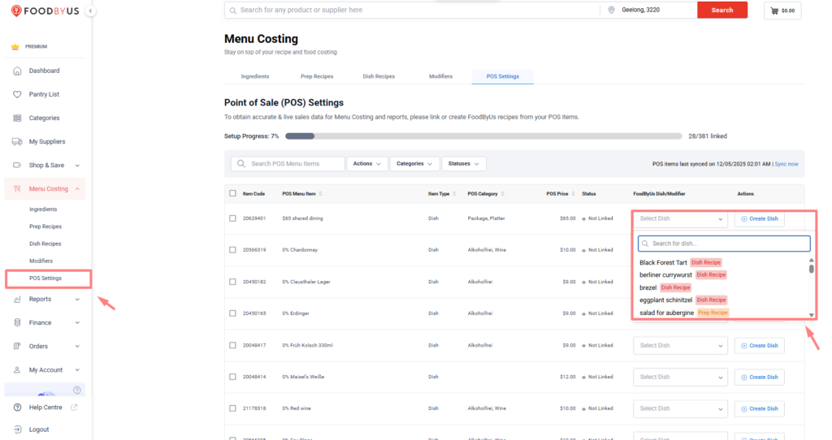The height and width of the screenshot is (440, 832).
Task: Click the Categories list icon
Action: pos(17,118)
